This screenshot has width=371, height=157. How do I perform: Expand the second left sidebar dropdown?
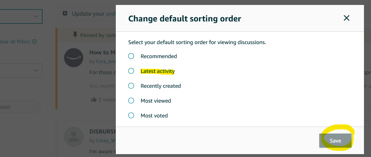36,70
